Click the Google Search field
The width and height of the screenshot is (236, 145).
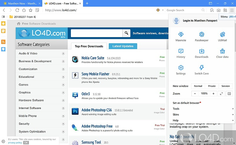(x=183, y=10)
